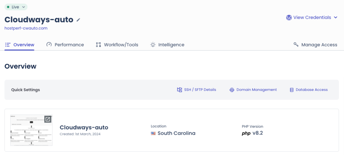This screenshot has width=344, height=155.
Task: Click the site preview thumbnail
Action: pyautogui.click(x=31, y=130)
